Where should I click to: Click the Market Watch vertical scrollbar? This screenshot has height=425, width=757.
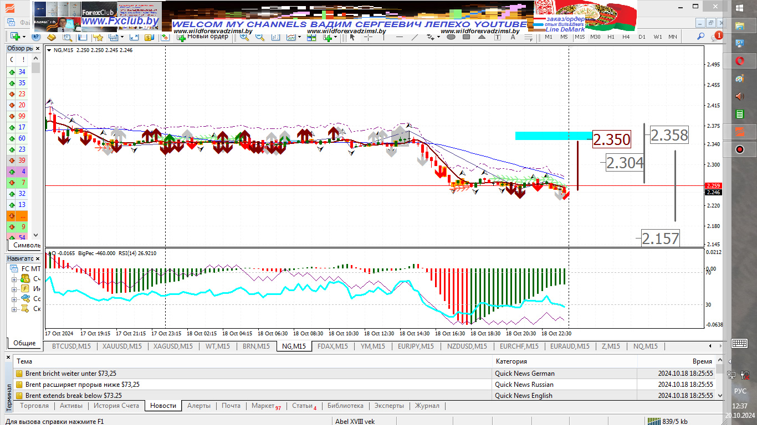click(36, 146)
